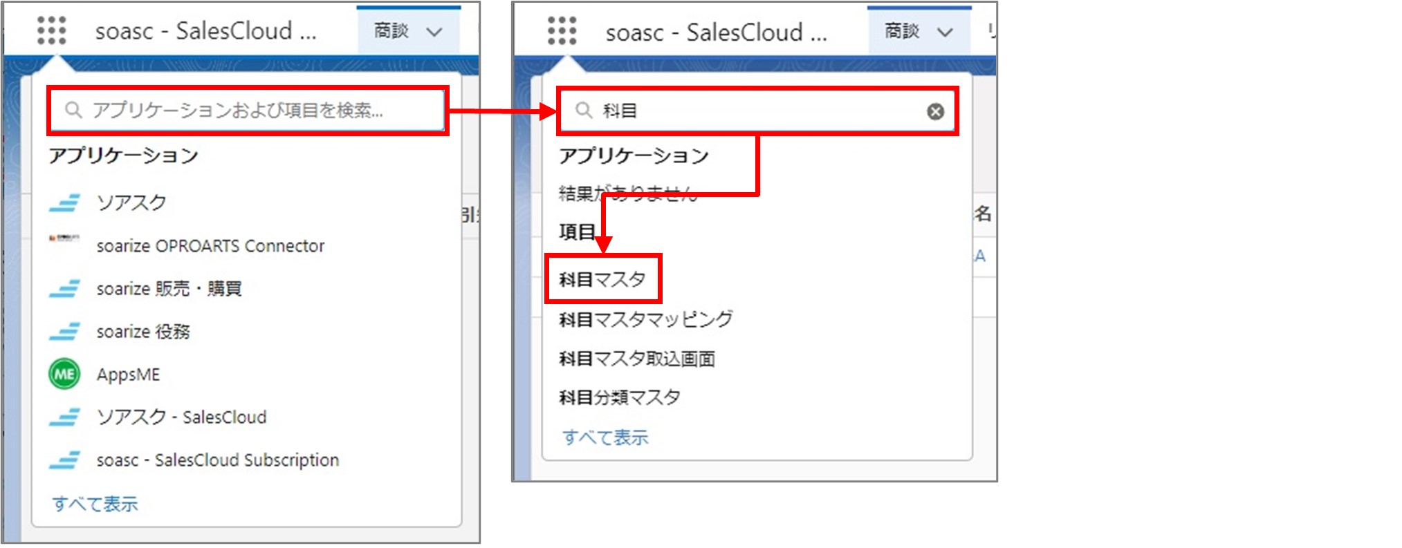The width and height of the screenshot is (1402, 548).
Task: Click the soasc - SalesCloud Subscription icon
Action: (64, 460)
